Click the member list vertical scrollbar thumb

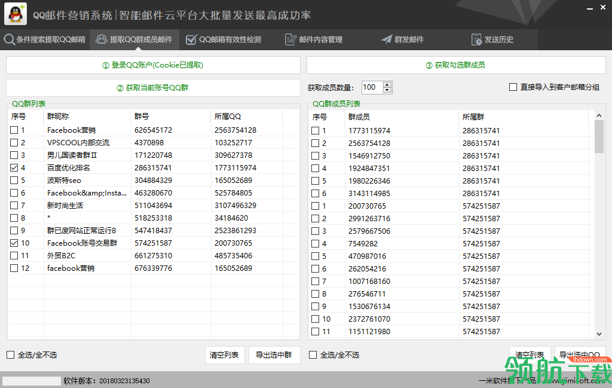click(599, 137)
